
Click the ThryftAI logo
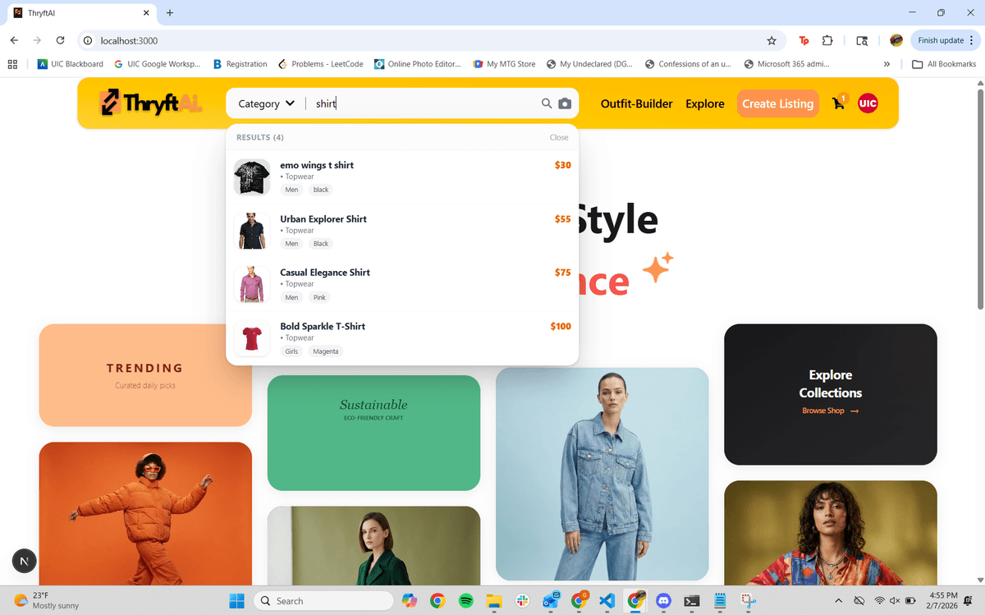[151, 103]
